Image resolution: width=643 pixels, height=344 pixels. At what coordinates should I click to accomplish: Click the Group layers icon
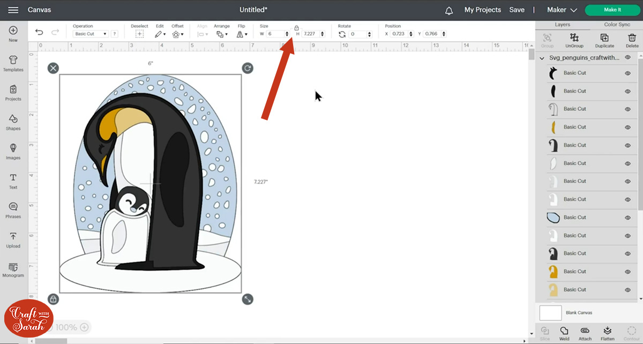[x=548, y=40]
